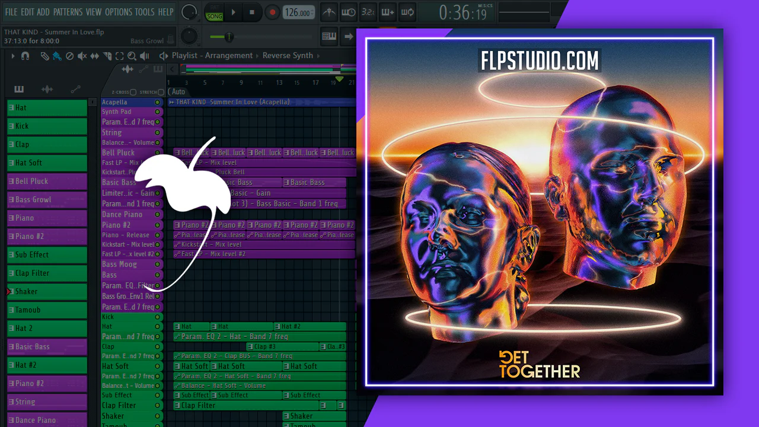Viewport: 759px width, 427px height.
Task: Mute the Hat Soft track
Action: pyautogui.click(x=157, y=367)
